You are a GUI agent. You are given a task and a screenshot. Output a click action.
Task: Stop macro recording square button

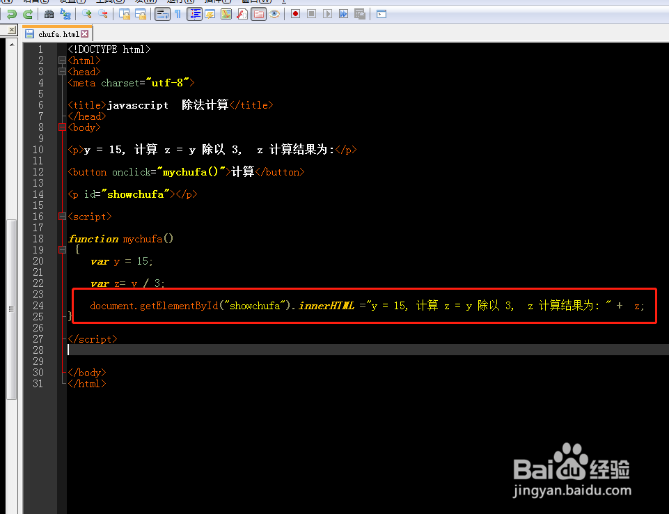coord(311,14)
